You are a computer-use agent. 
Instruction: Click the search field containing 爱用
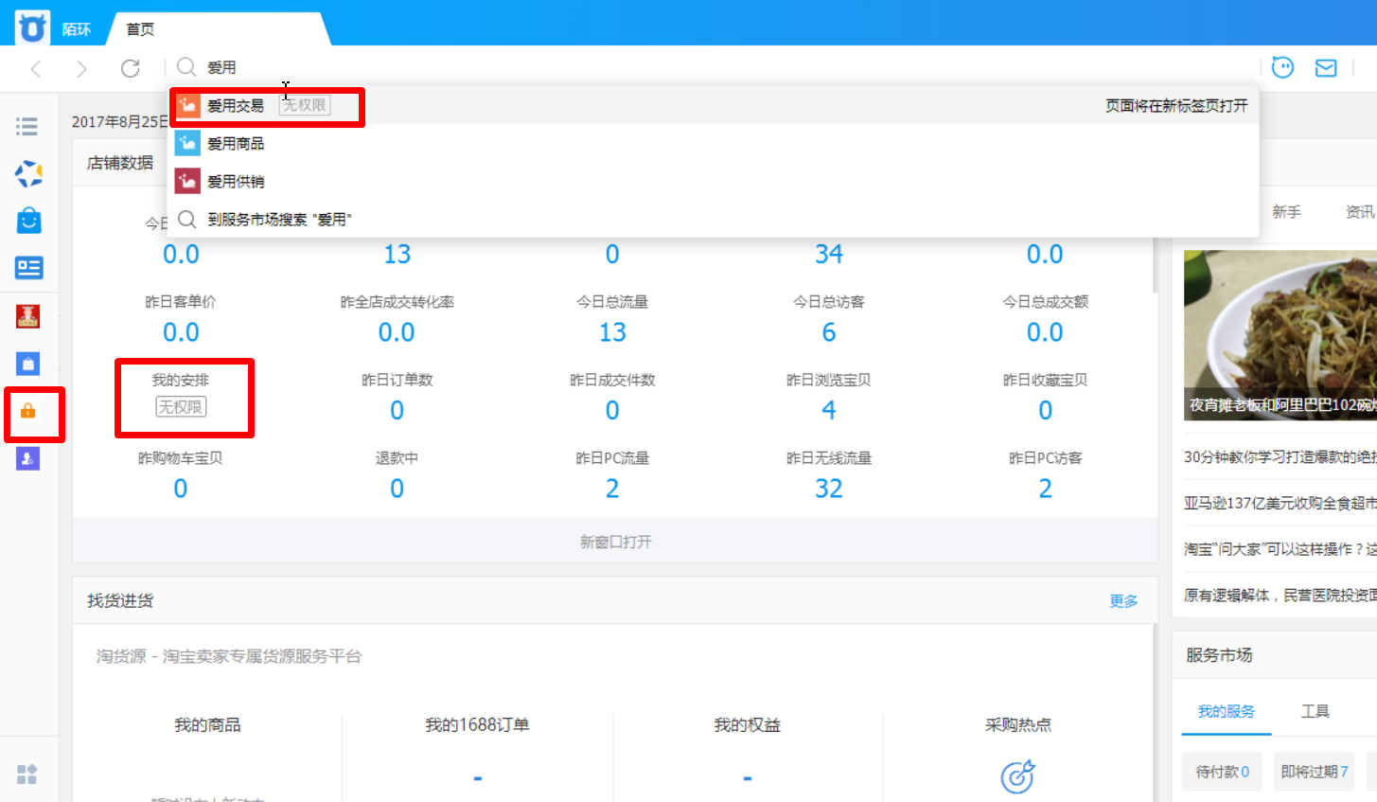pyautogui.click(x=662, y=68)
